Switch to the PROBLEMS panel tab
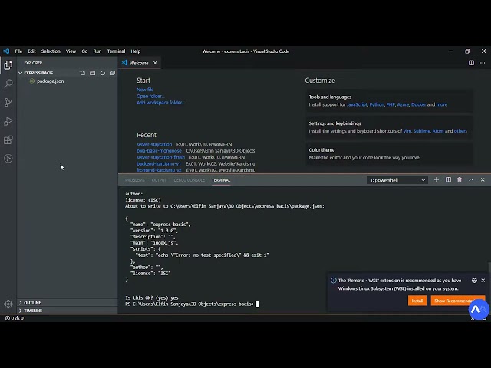Screen dimensions: 491x368 point(135,180)
